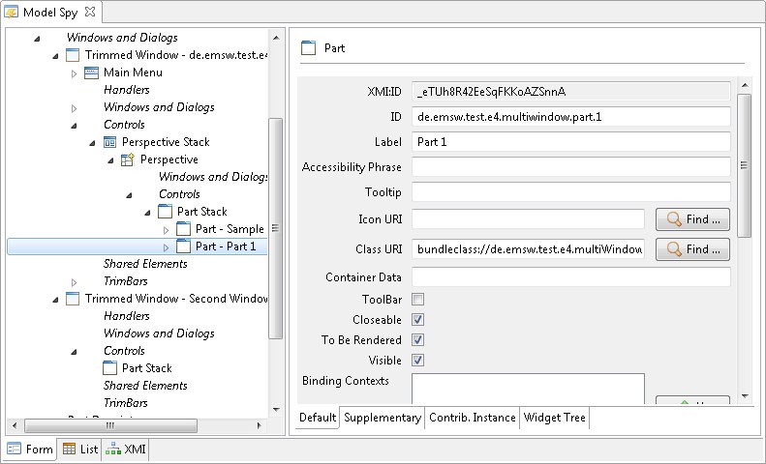
Task: Click the Part - Sample icon in tree
Action: pyautogui.click(x=183, y=229)
